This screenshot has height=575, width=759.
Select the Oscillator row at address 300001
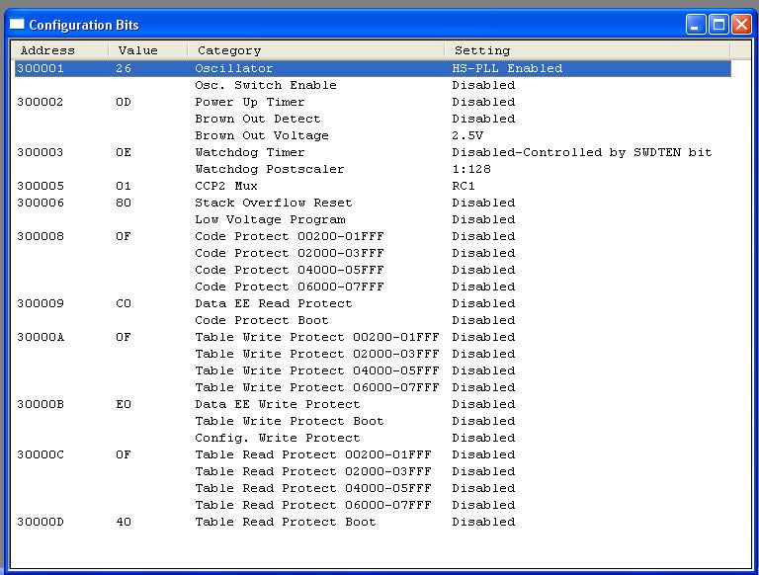pos(233,68)
